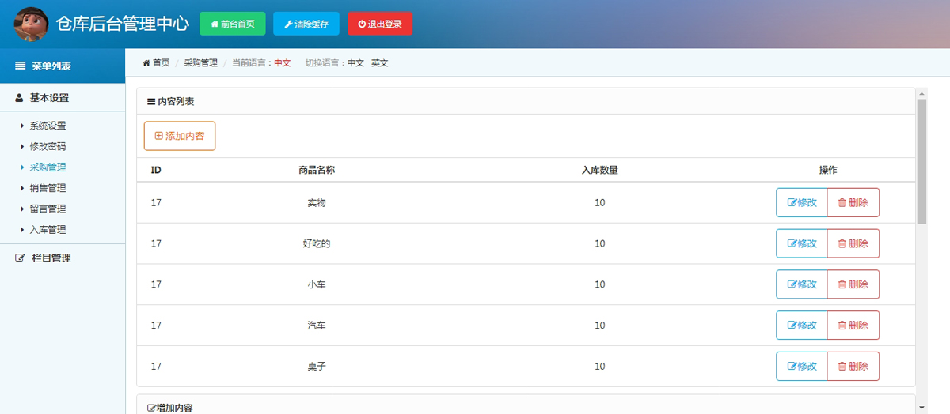
Task: Click the arrow beside 系统设置
Action: [x=22, y=126]
